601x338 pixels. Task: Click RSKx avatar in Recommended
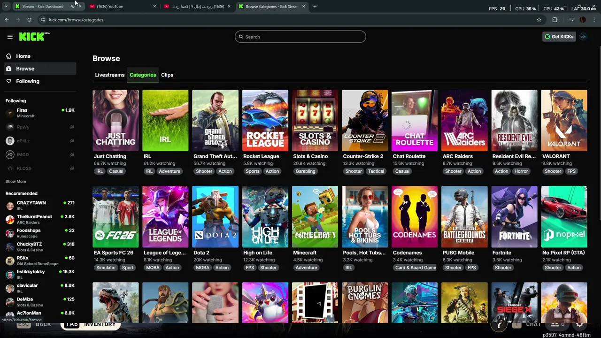[x=10, y=261]
